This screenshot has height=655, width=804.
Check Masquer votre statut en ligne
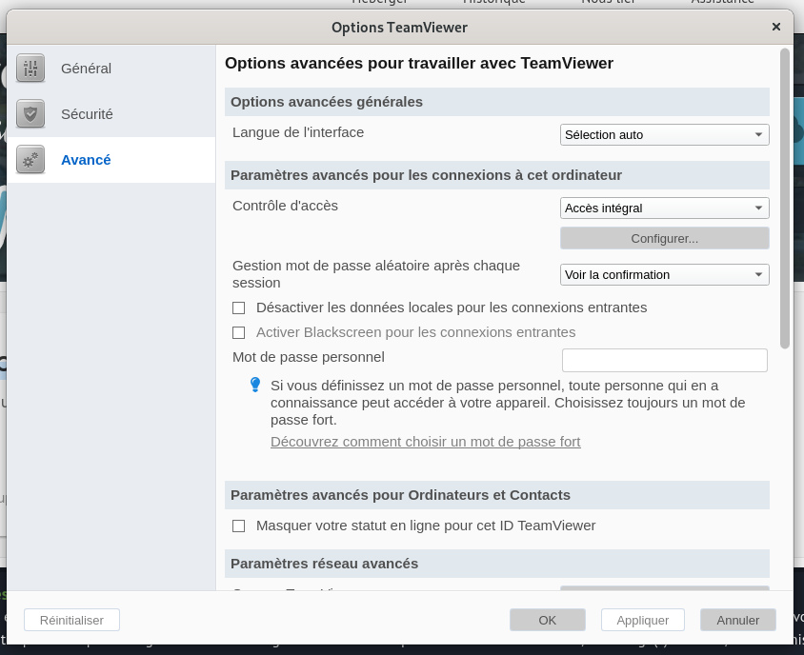239,526
